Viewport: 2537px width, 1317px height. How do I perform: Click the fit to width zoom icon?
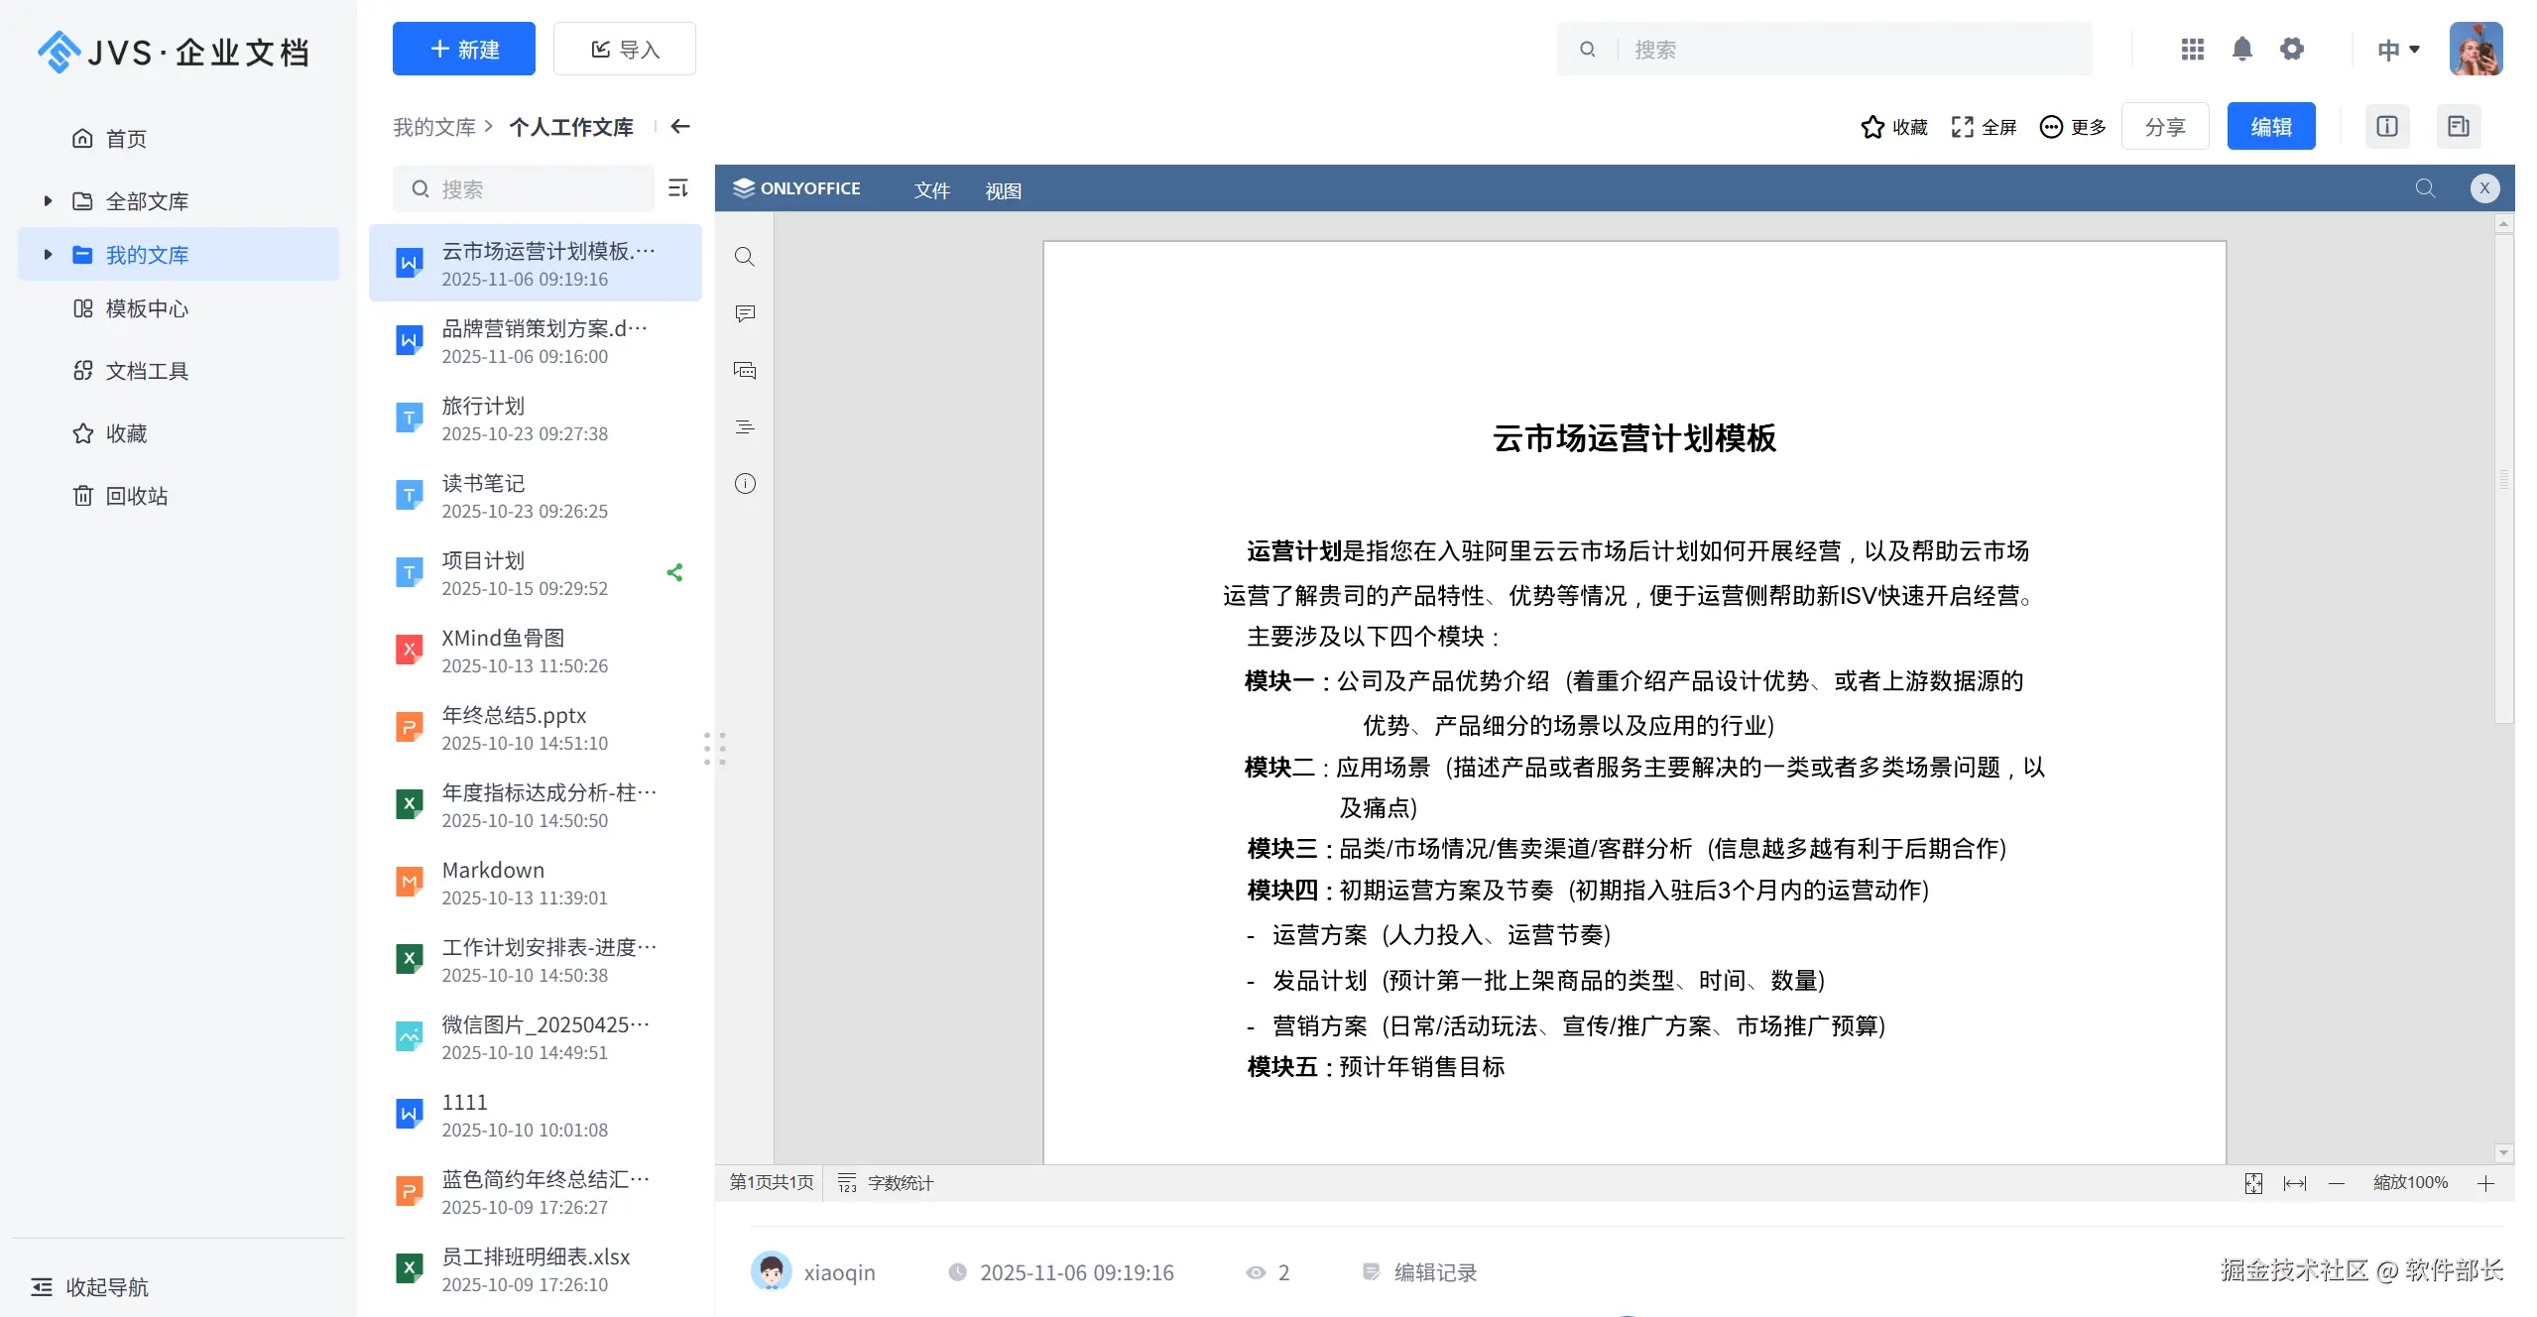coord(2295,1183)
